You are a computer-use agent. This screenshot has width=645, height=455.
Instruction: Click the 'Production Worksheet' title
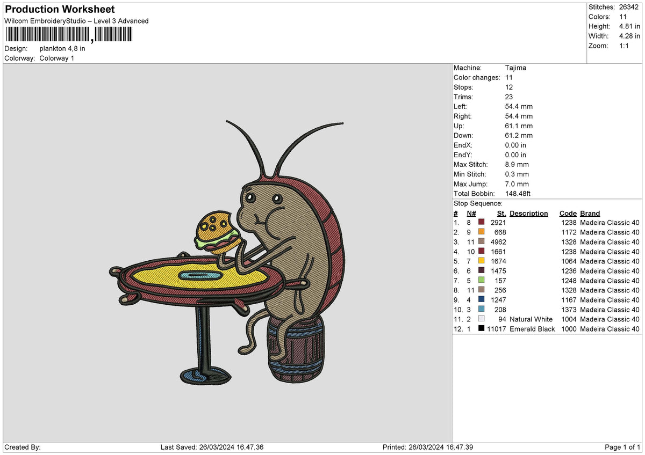[60, 10]
